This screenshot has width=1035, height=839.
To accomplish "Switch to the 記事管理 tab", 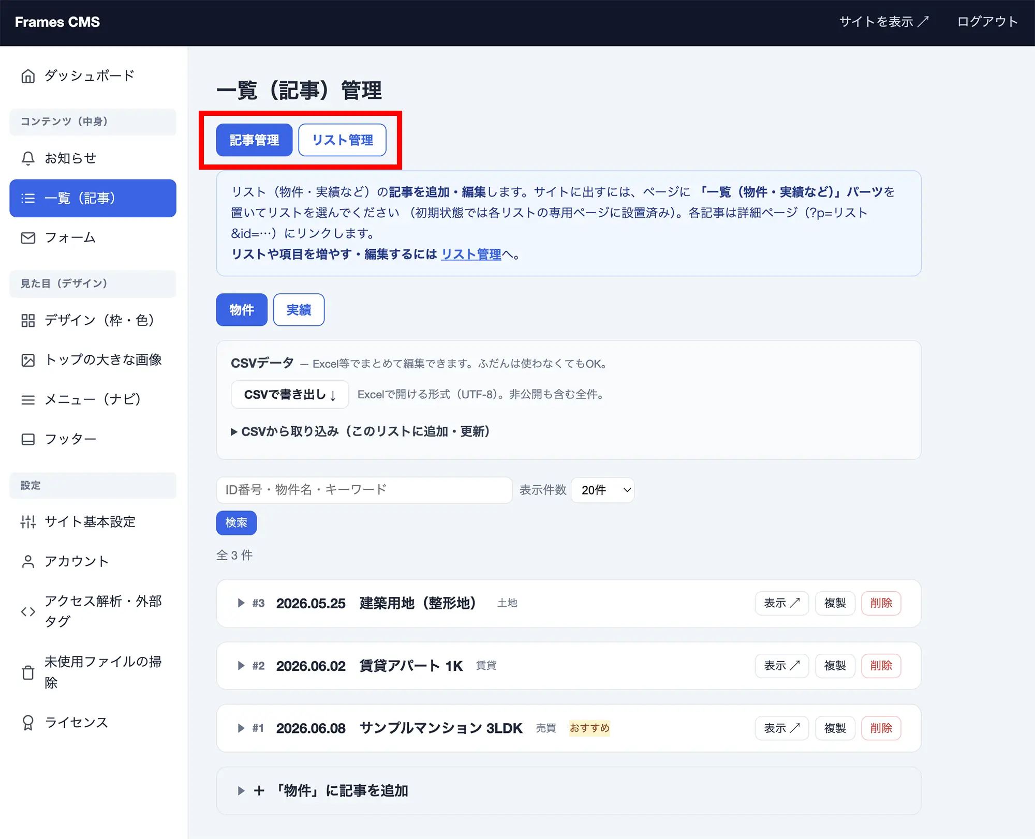I will [x=254, y=140].
